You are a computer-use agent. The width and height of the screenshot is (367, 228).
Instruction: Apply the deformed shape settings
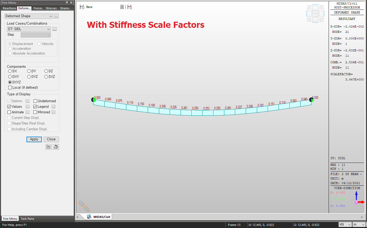pyautogui.click(x=34, y=139)
